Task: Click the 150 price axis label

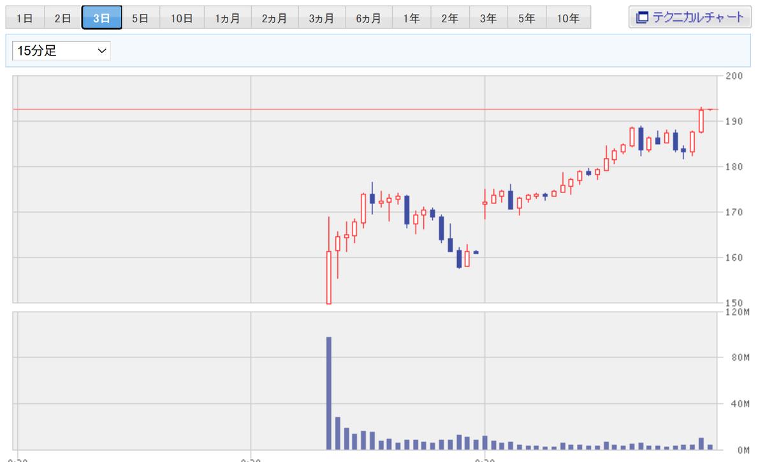Action: [736, 303]
